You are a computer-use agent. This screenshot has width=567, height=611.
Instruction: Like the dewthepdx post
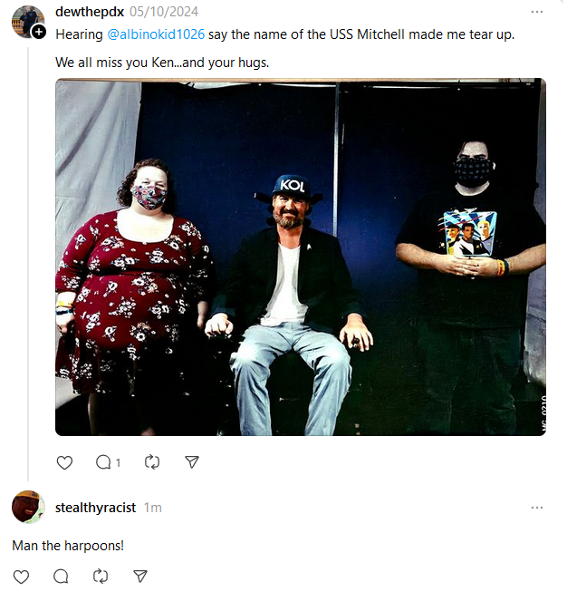click(x=64, y=462)
